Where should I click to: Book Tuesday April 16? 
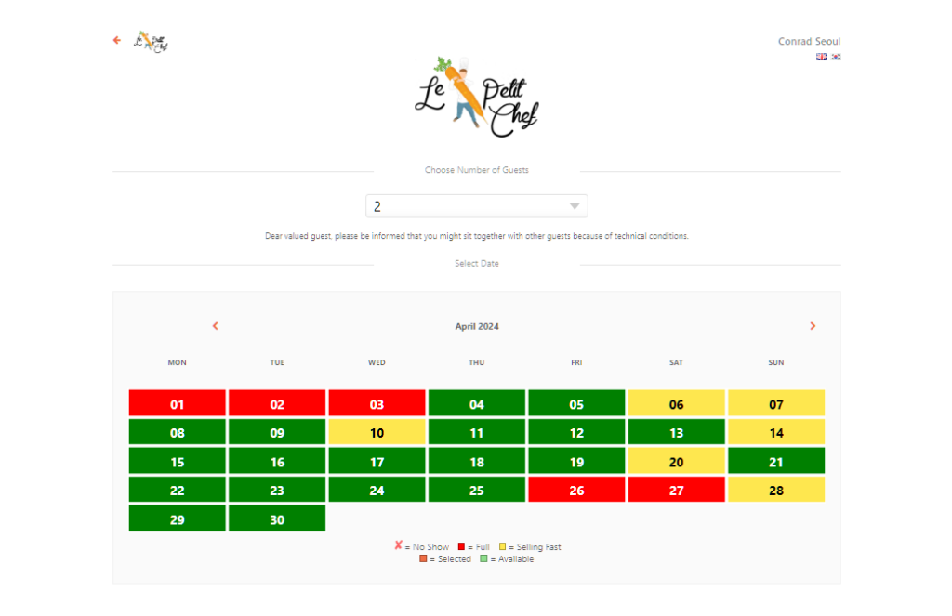277,461
